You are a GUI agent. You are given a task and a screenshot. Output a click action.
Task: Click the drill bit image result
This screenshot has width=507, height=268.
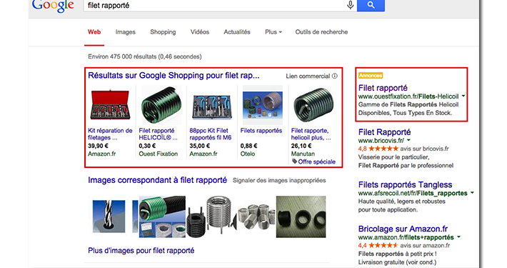[x=109, y=217]
